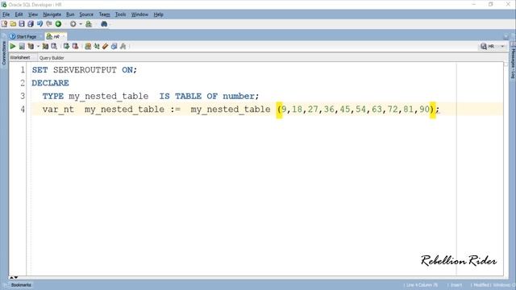
Task: Click var_nt on line 4
Action: [58, 110]
